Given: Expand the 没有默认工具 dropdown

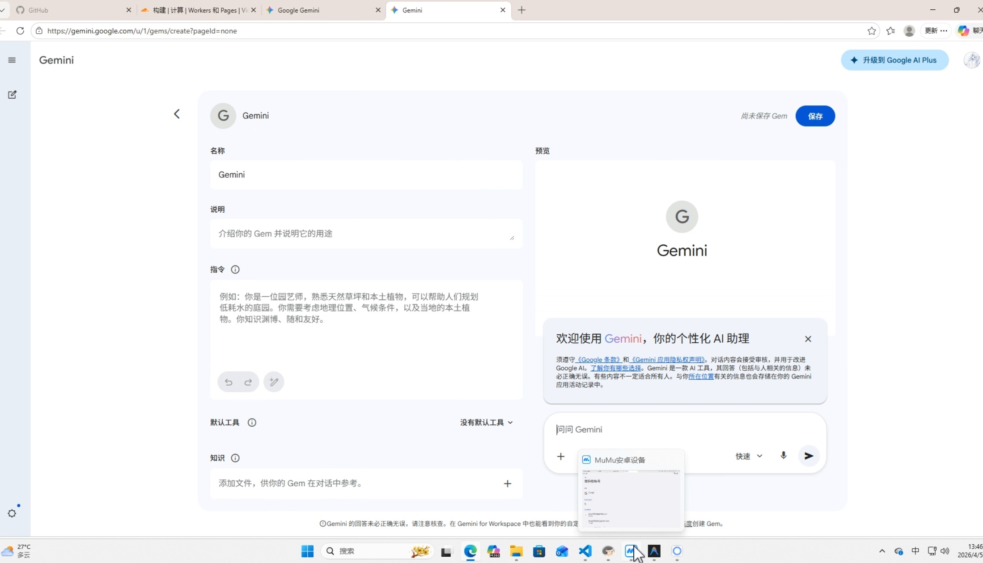Looking at the screenshot, I should 486,422.
